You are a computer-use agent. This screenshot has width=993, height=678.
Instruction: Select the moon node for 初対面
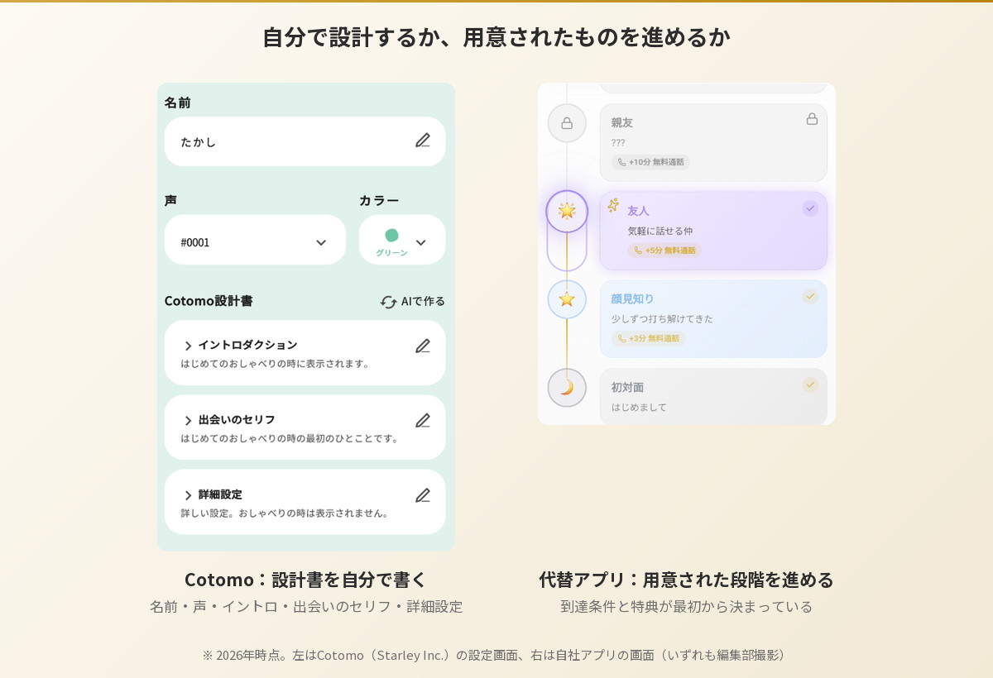567,387
